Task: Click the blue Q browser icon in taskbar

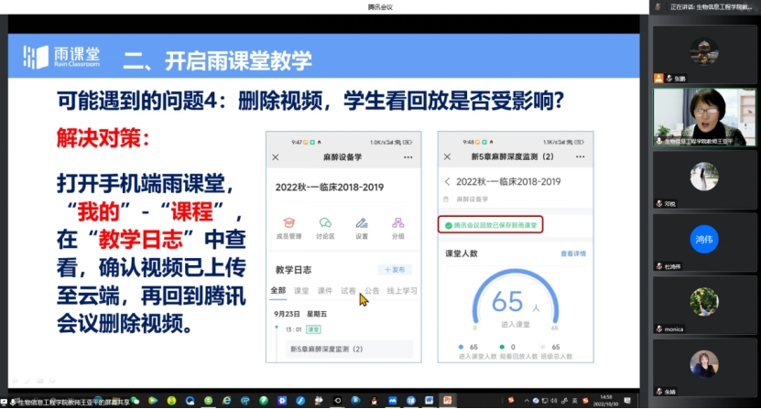Action: [x=190, y=401]
